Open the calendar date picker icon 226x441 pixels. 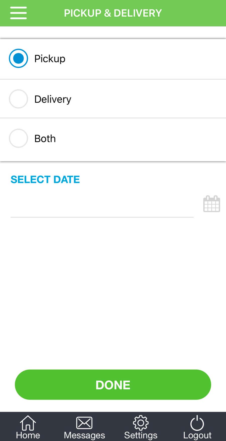[x=212, y=204]
